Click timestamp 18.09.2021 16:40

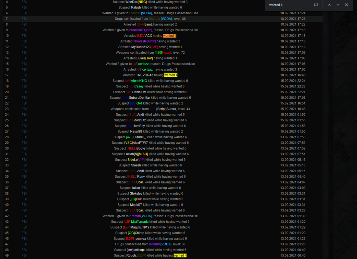pyautogui.click(x=293, y=75)
